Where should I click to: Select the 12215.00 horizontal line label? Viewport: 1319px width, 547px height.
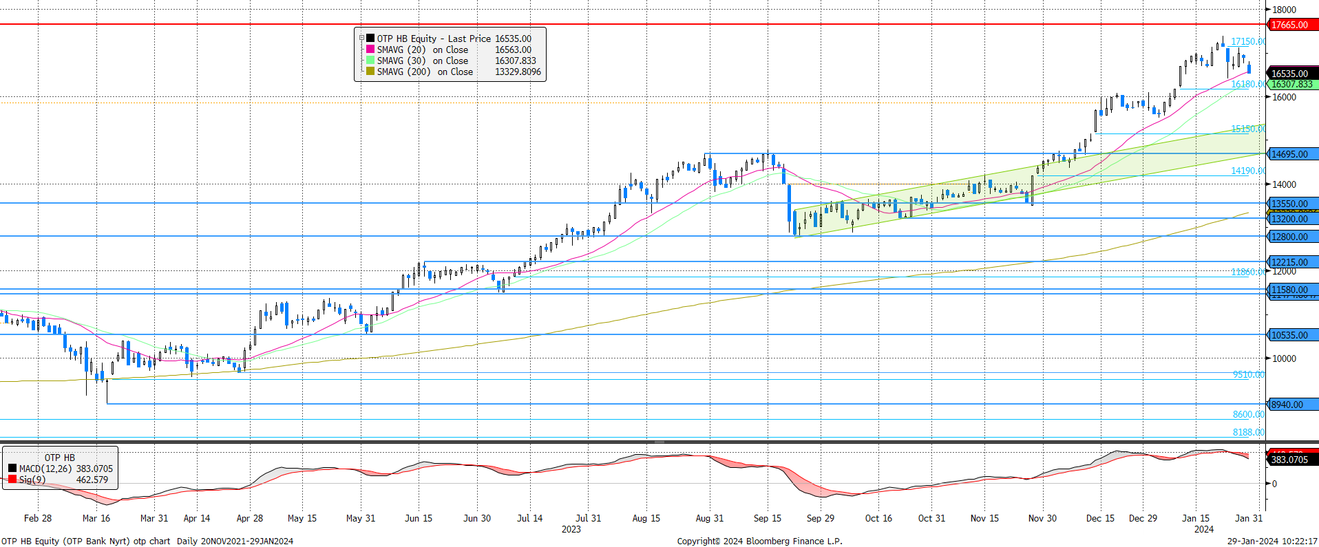point(1293,262)
